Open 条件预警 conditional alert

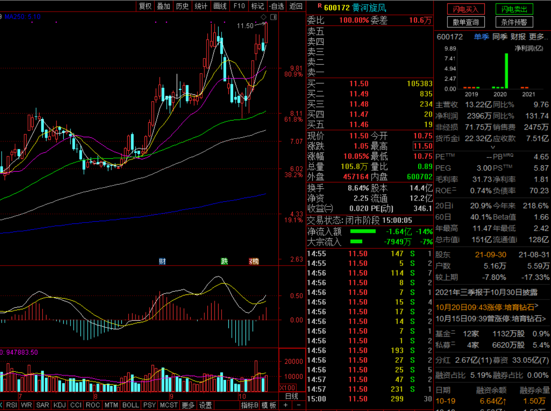[514, 22]
